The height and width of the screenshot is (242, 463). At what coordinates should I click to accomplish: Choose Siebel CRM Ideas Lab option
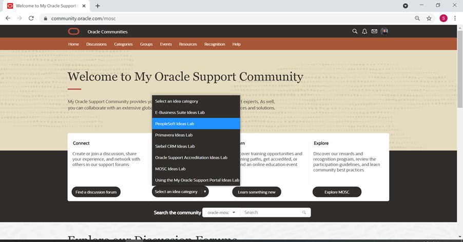196,146
